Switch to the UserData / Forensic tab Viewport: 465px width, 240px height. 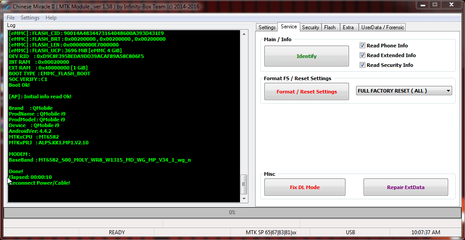[383, 27]
